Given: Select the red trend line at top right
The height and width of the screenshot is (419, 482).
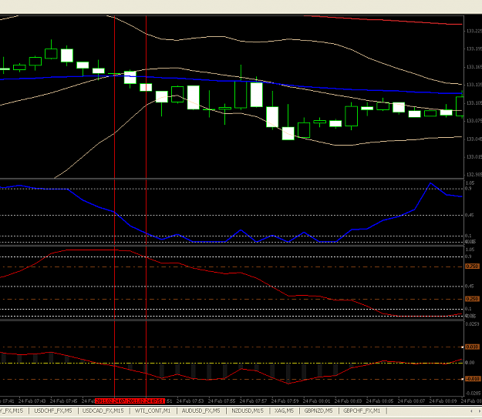Looking at the screenshot, I should [x=384, y=20].
